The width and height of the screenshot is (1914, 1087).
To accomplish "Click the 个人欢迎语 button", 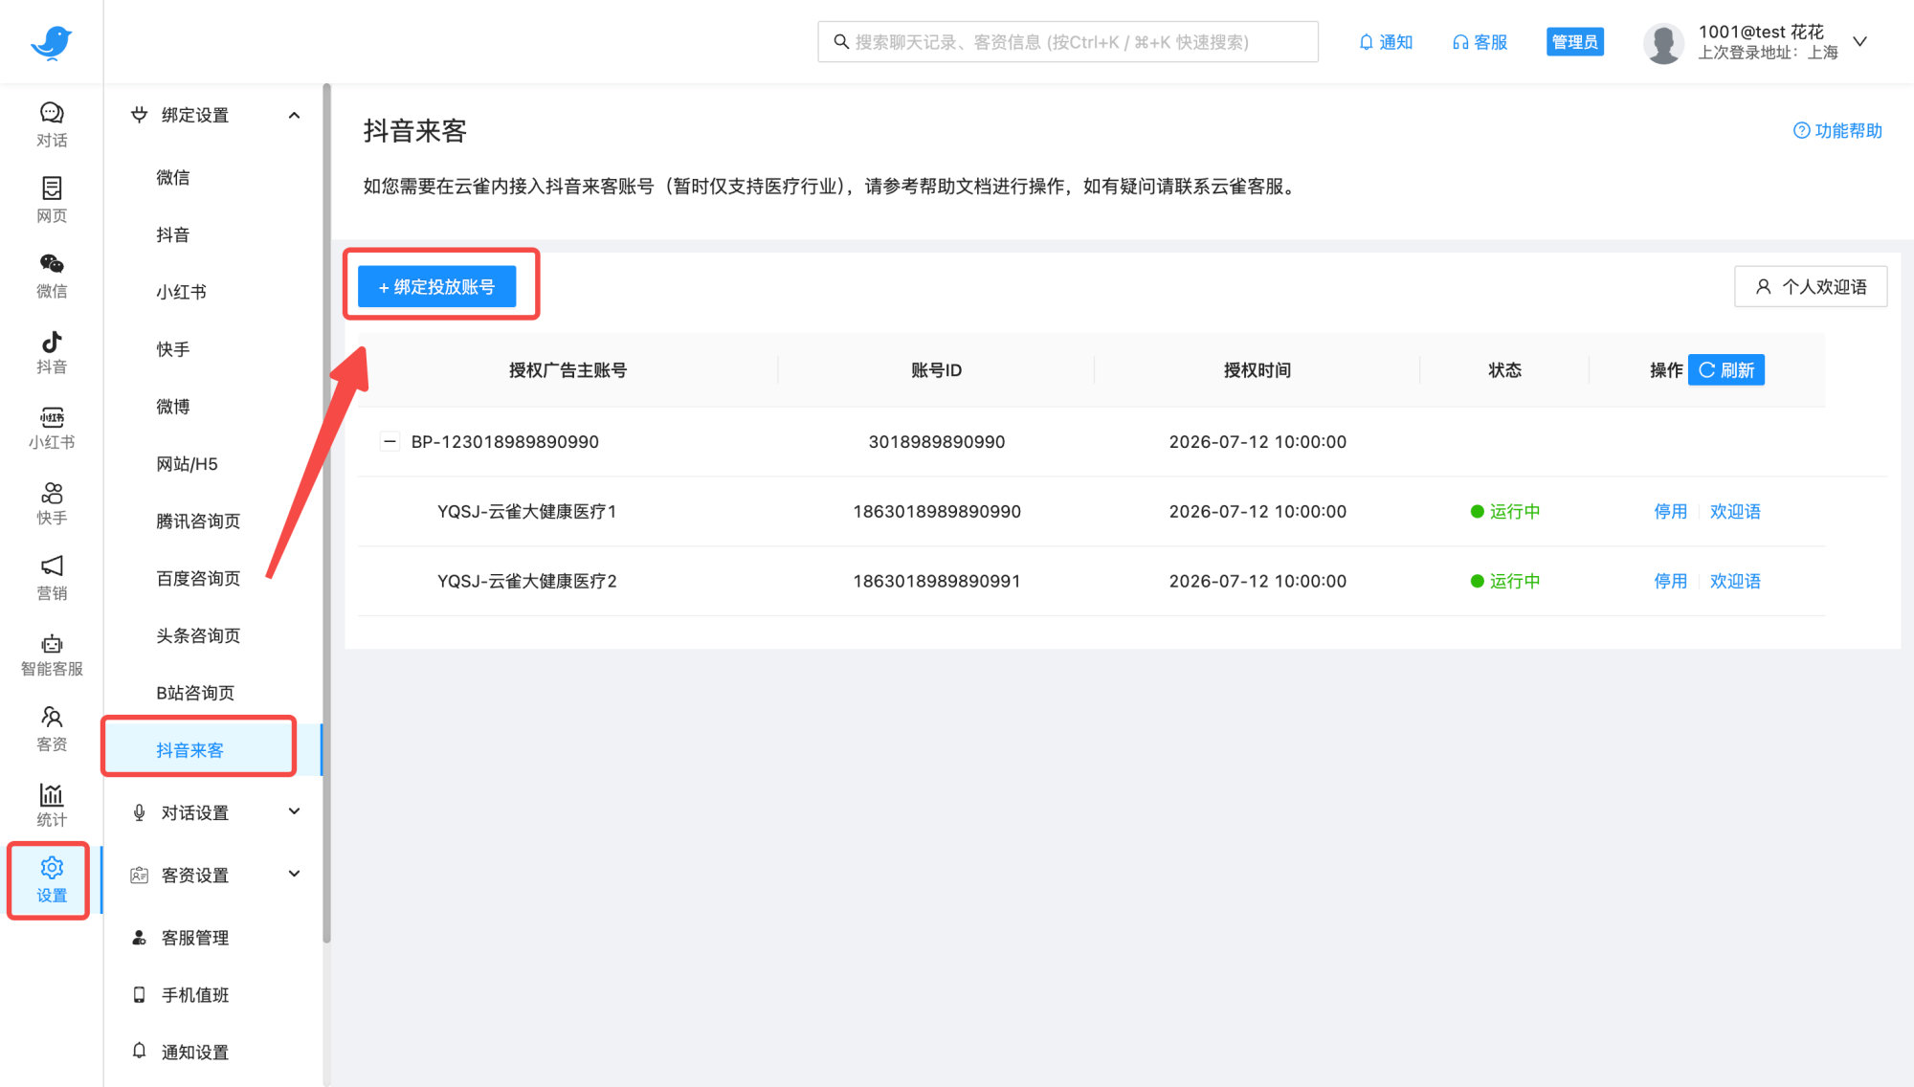I will click(1811, 286).
